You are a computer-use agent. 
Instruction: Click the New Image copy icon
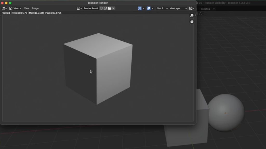(x=105, y=8)
